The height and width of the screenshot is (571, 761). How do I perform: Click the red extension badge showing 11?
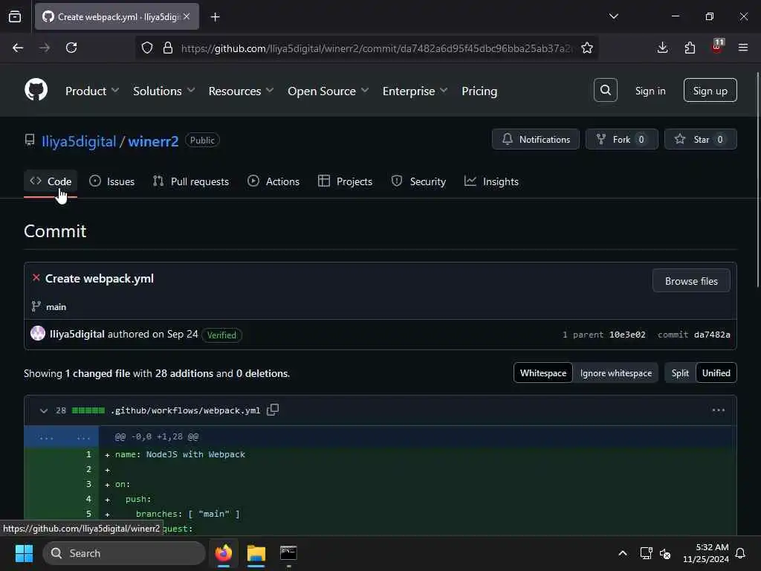716,47
